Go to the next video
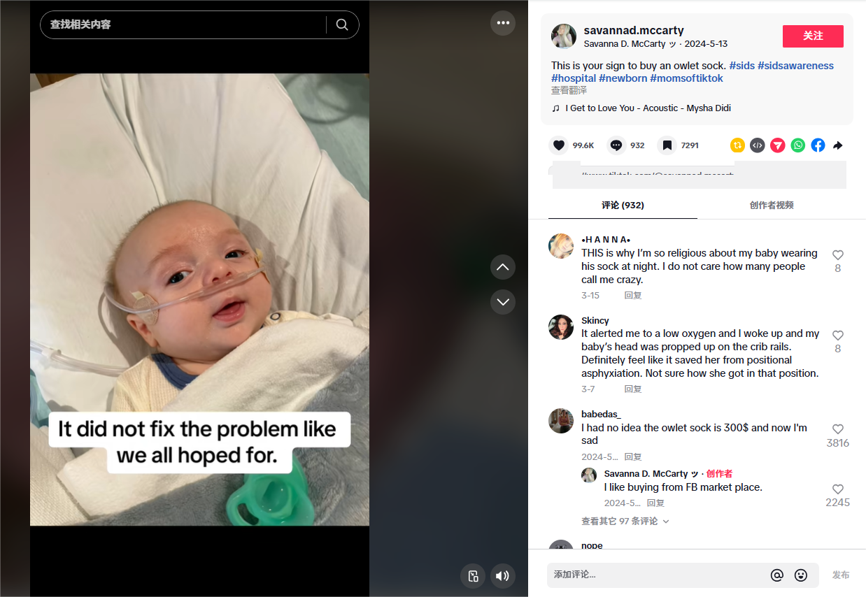Viewport: 866px width, 597px height. pyautogui.click(x=502, y=302)
